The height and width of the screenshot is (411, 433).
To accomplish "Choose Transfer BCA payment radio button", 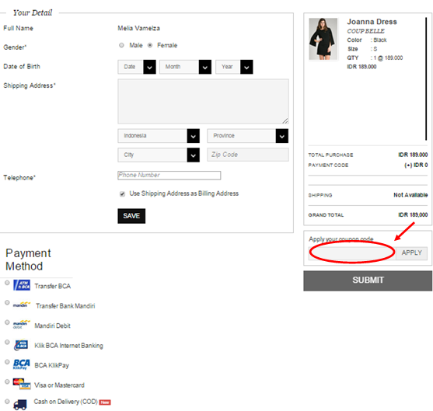I will (7, 283).
